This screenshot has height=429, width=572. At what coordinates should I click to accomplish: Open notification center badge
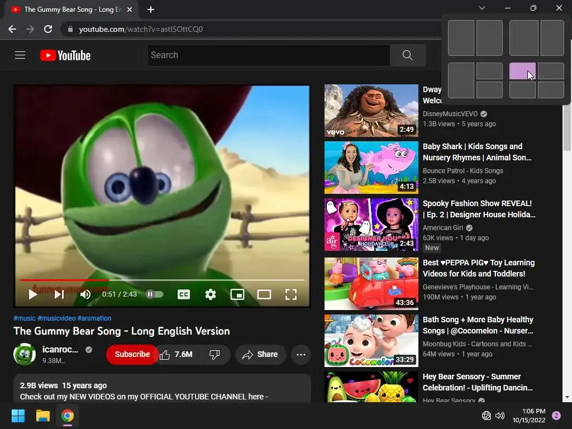556,416
